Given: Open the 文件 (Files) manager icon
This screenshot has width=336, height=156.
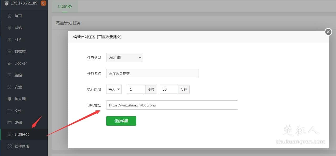Looking at the screenshot, I should 17,110.
